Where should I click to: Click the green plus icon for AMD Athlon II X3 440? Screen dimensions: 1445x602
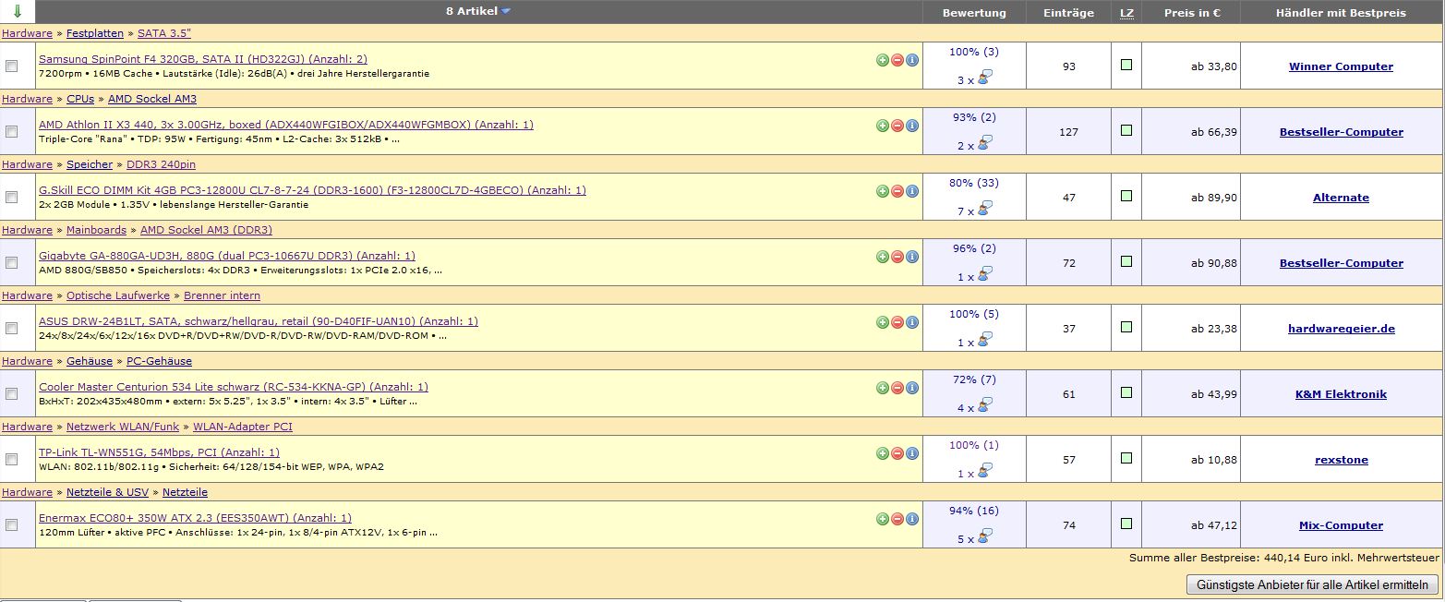(x=883, y=126)
